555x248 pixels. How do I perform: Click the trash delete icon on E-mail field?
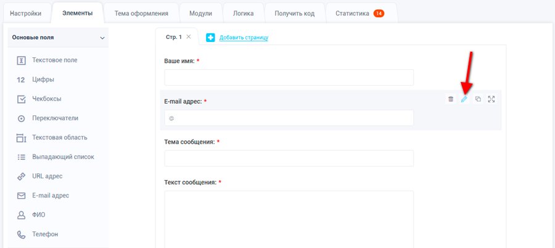tap(451, 99)
